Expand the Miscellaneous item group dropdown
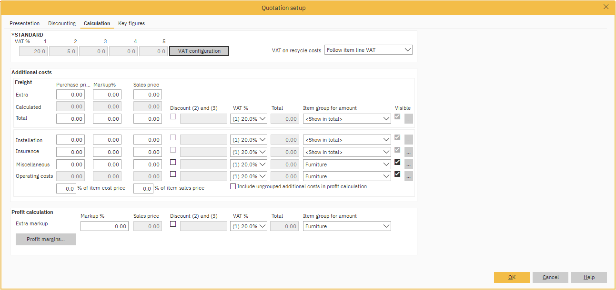616x290 pixels. (347, 164)
